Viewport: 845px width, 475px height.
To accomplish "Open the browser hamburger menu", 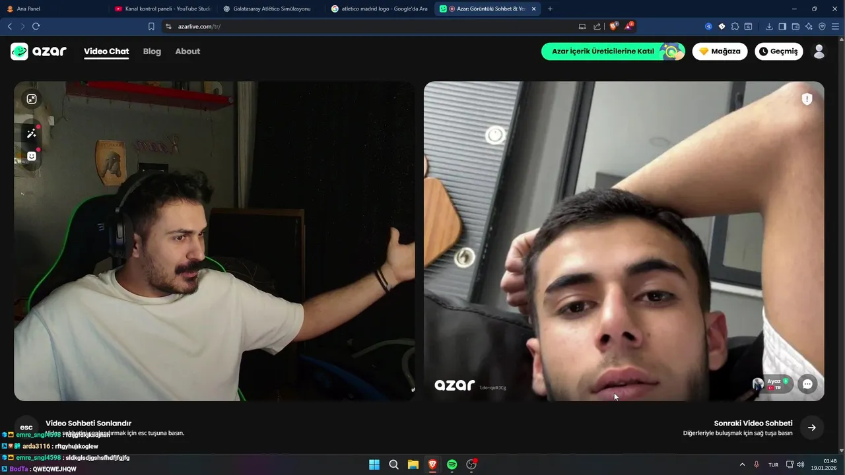I will 835,26.
